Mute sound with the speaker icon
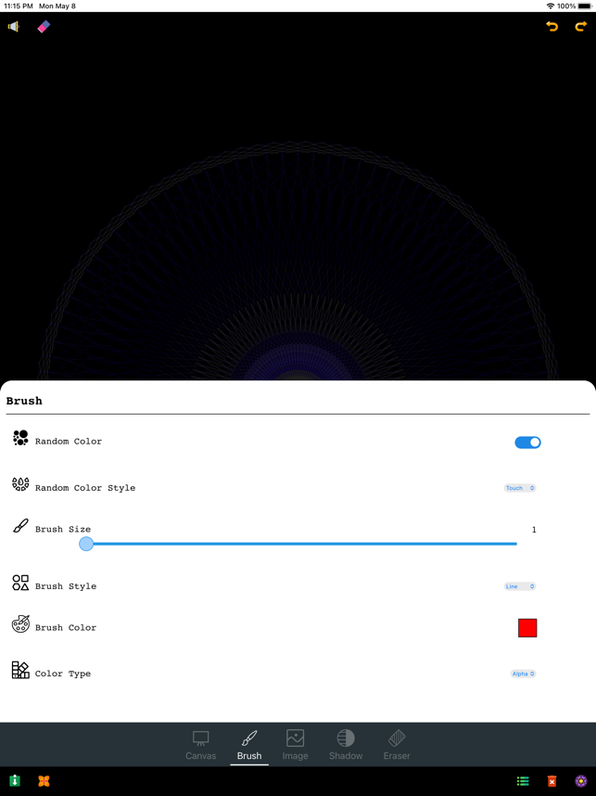 pyautogui.click(x=14, y=26)
